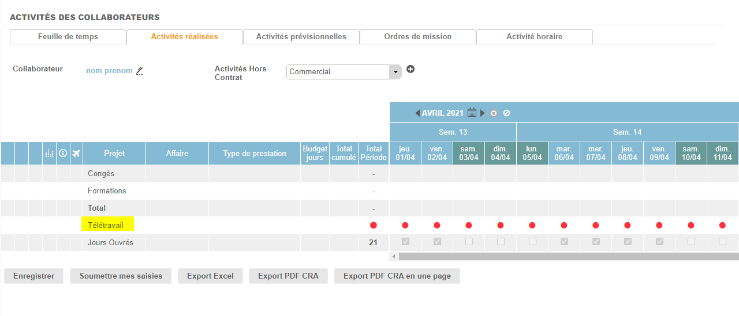This screenshot has height=316, width=739.
Task: Click the airplane icon in table header
Action: pos(77,153)
